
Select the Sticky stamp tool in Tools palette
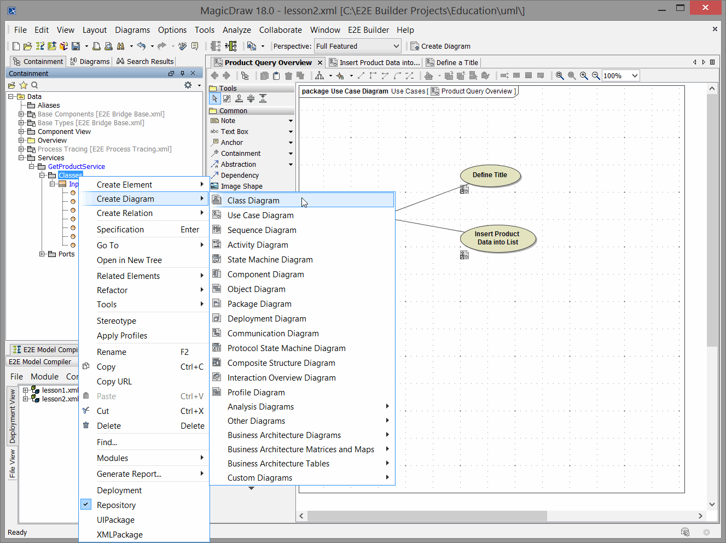(239, 98)
